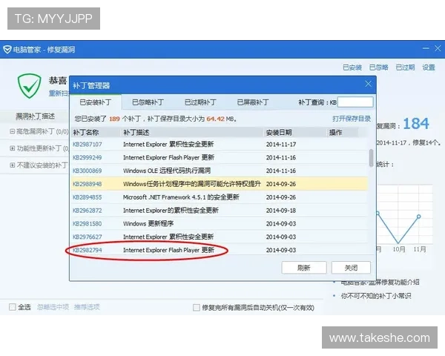The image size is (445, 356).
Task: Select row 'Windows OLE 远程代码执行漏洞'
Action: point(220,171)
